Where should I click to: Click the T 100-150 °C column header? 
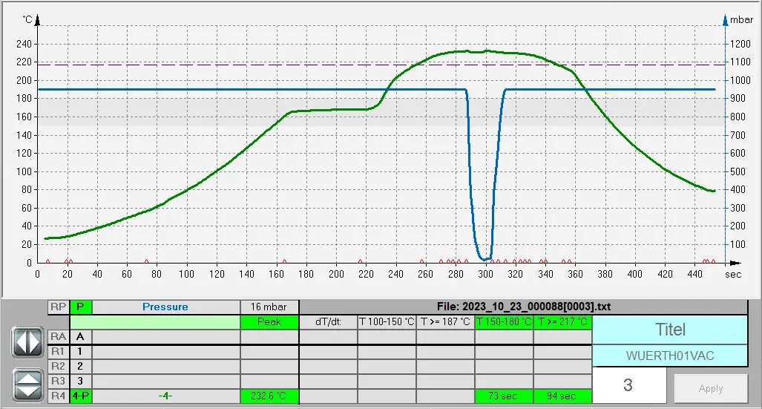pyautogui.click(x=387, y=322)
